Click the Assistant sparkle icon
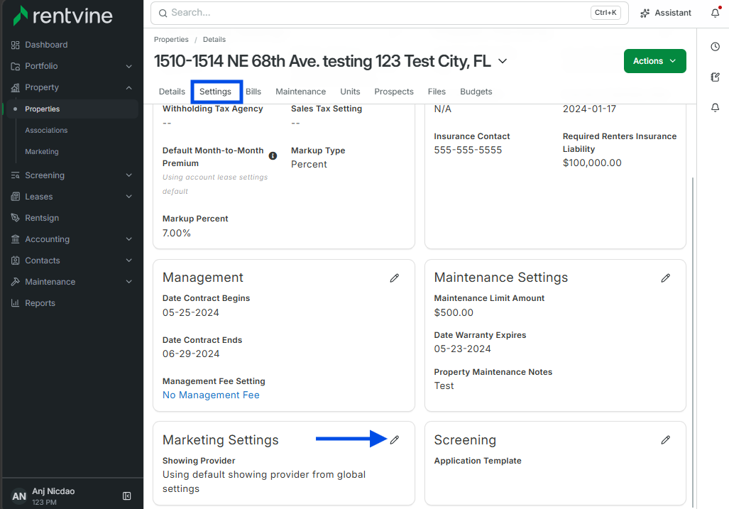 tap(645, 13)
